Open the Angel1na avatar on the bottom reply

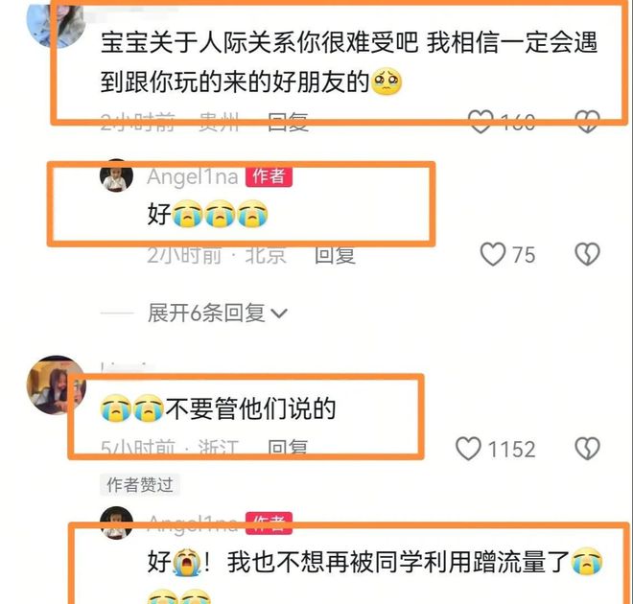(x=116, y=523)
